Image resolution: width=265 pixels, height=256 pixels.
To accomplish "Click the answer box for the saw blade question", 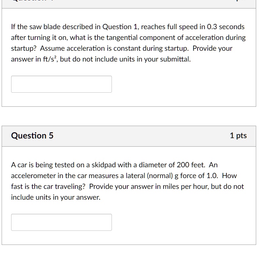I will coord(62,84).
